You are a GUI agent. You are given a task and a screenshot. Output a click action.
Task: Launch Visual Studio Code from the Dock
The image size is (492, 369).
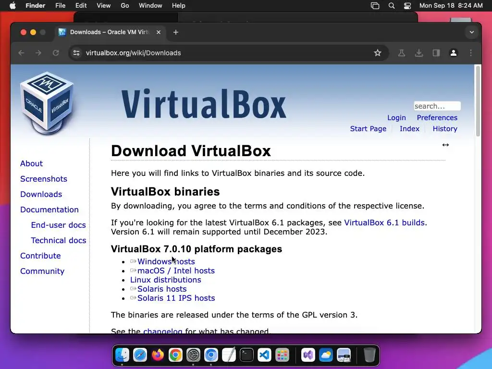[x=265, y=355]
